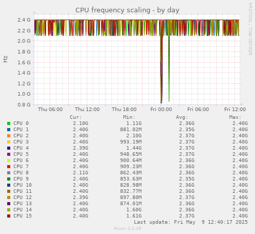
Task: Click the CPU 15 minimum value '1.61G'
Action: [x=134, y=216]
